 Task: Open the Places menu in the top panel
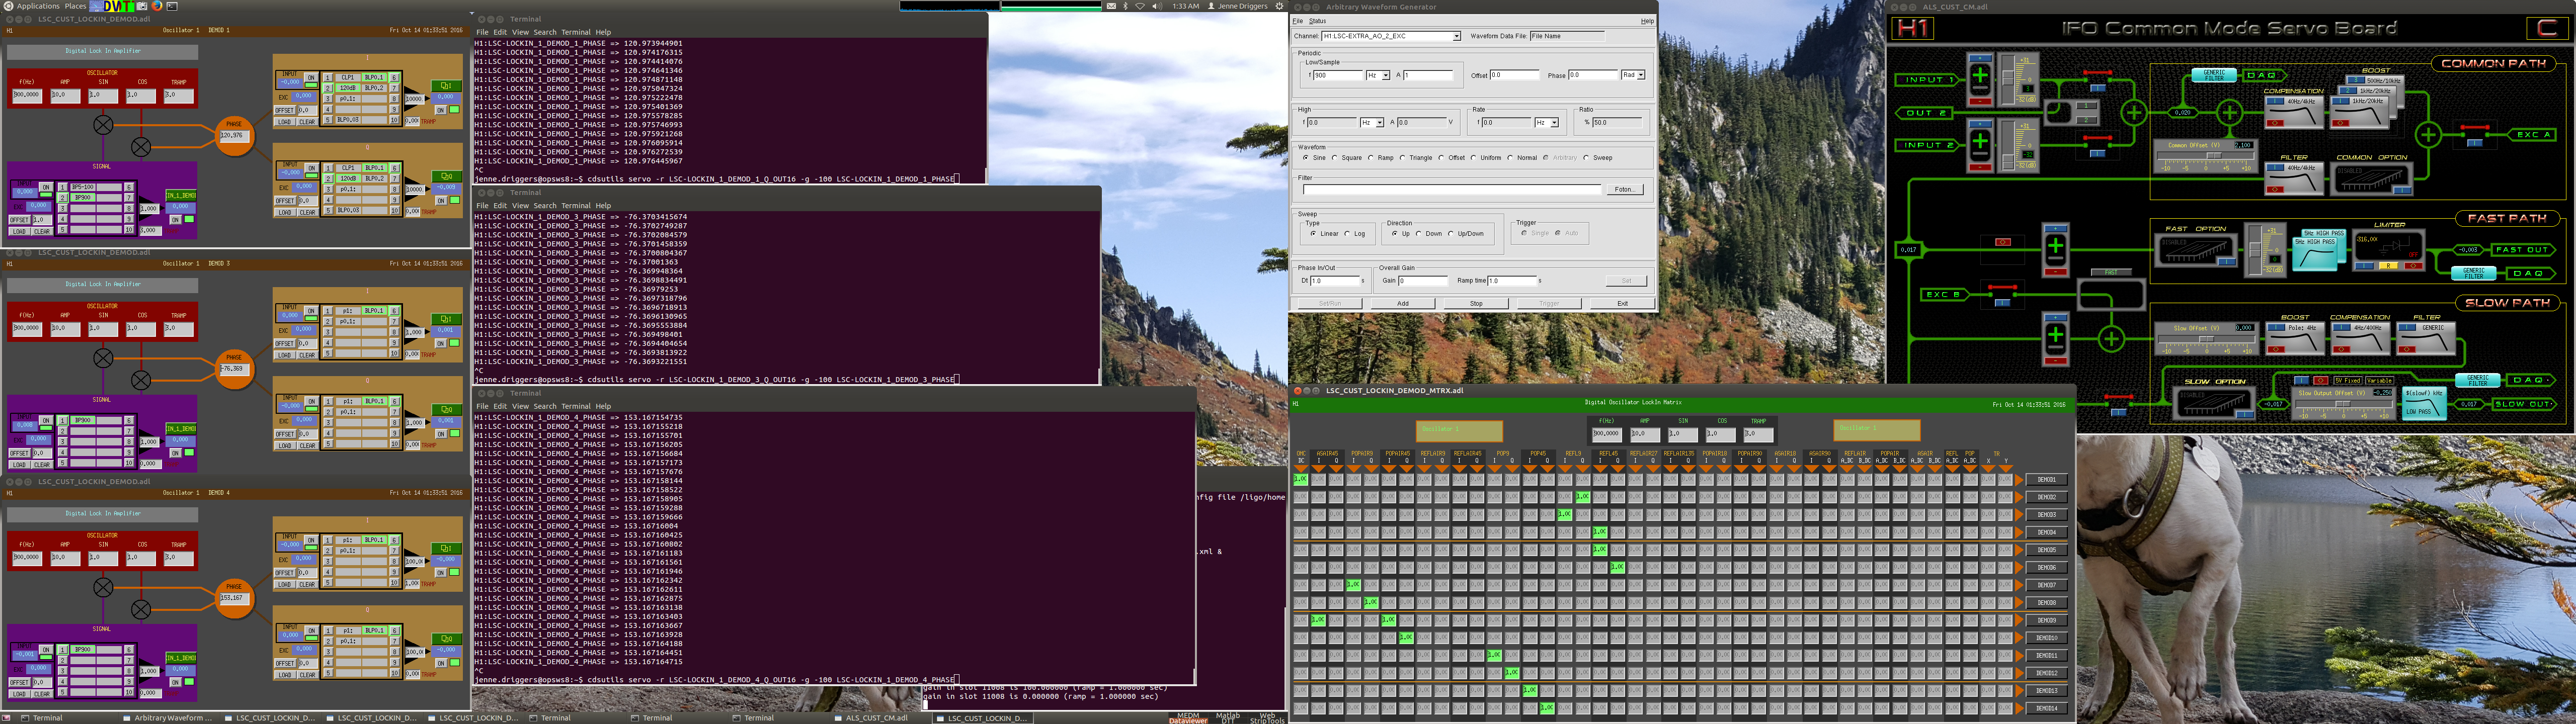(76, 6)
